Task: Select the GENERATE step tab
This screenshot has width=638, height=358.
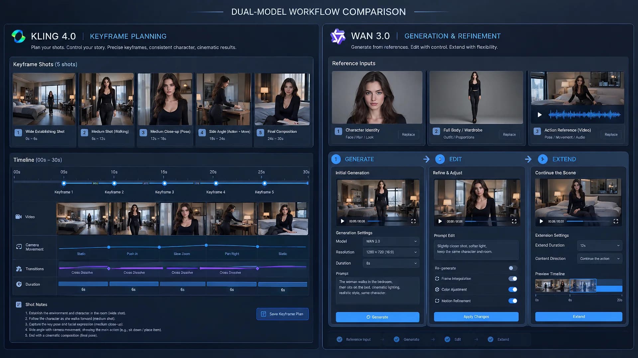Action: click(359, 159)
